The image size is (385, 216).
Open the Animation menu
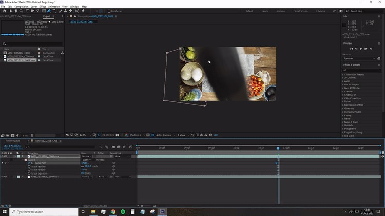coord(54,6)
